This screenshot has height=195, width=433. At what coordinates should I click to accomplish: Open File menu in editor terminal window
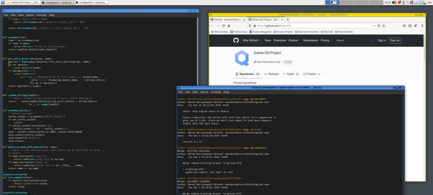click(x=6, y=15)
